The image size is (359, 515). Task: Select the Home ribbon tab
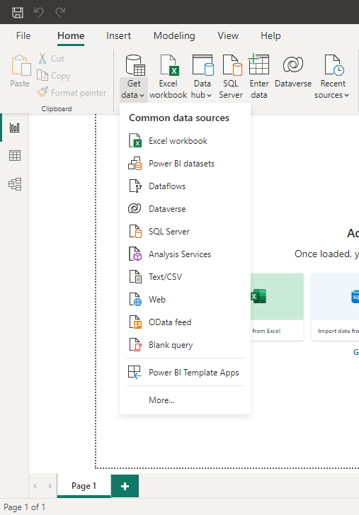pyautogui.click(x=71, y=35)
